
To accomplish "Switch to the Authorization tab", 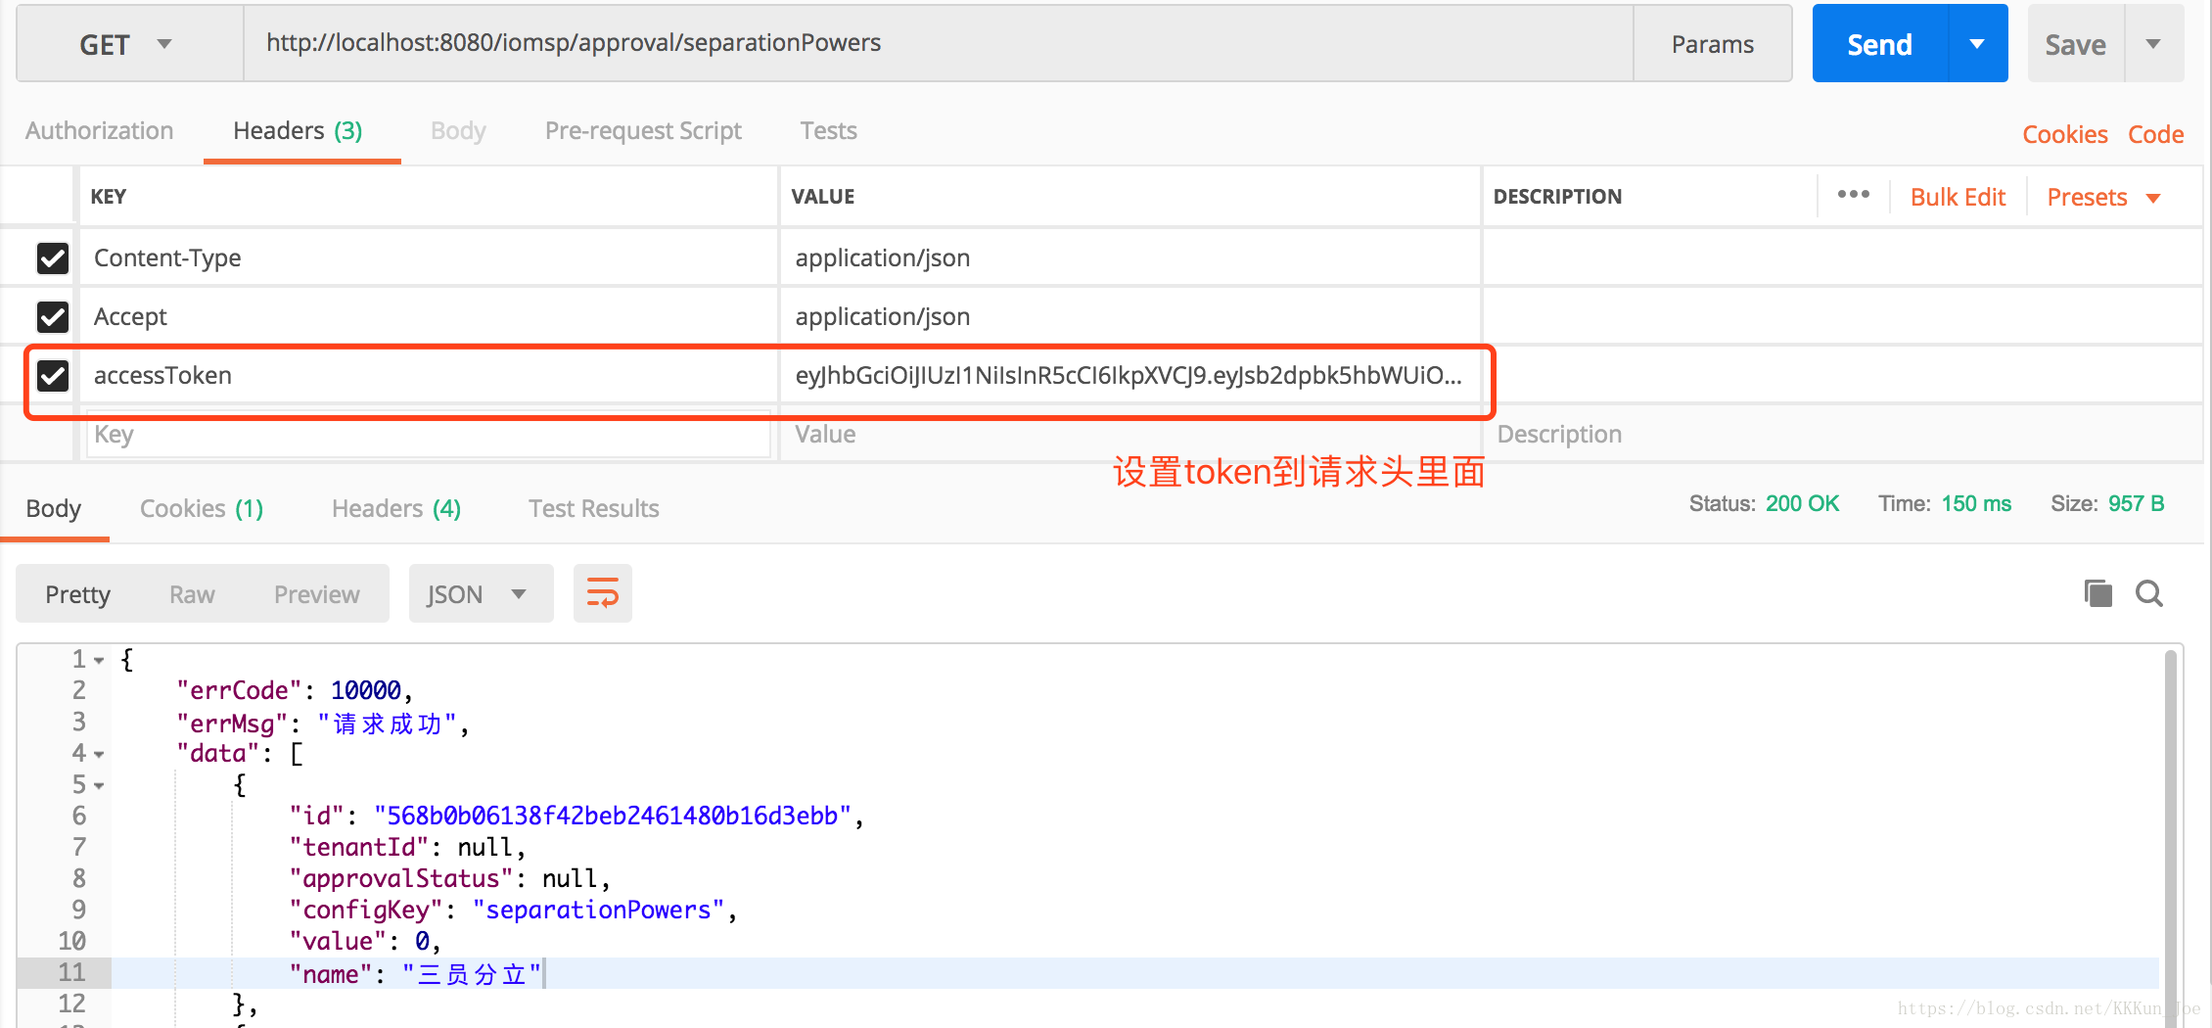I will point(99,130).
